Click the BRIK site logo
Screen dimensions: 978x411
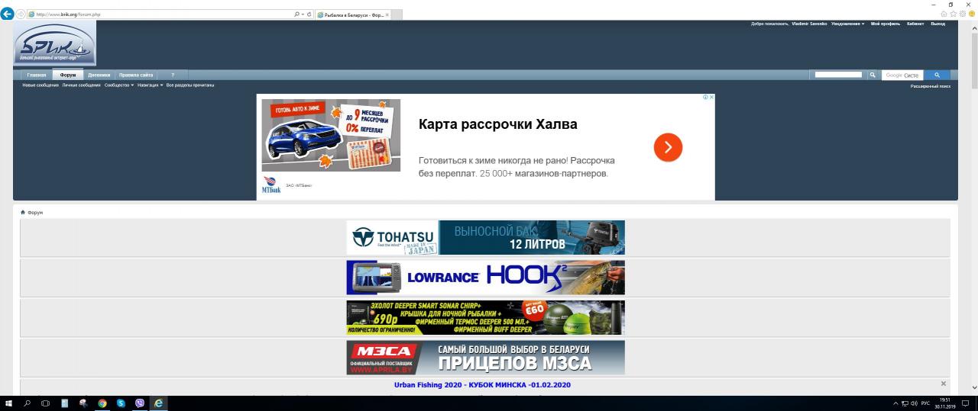click(x=54, y=45)
